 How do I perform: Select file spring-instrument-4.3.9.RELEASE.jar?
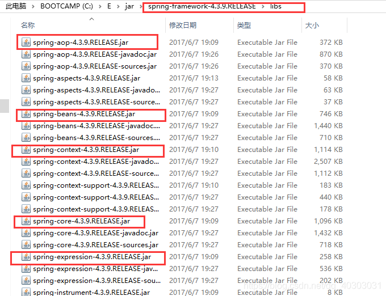click(x=91, y=292)
